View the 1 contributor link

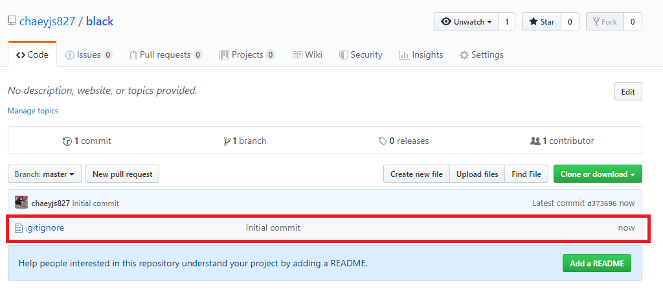[563, 141]
